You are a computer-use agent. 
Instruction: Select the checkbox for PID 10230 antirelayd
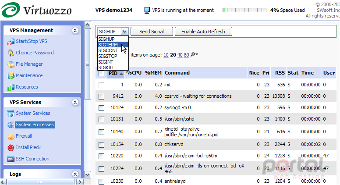pyautogui.click(x=101, y=181)
